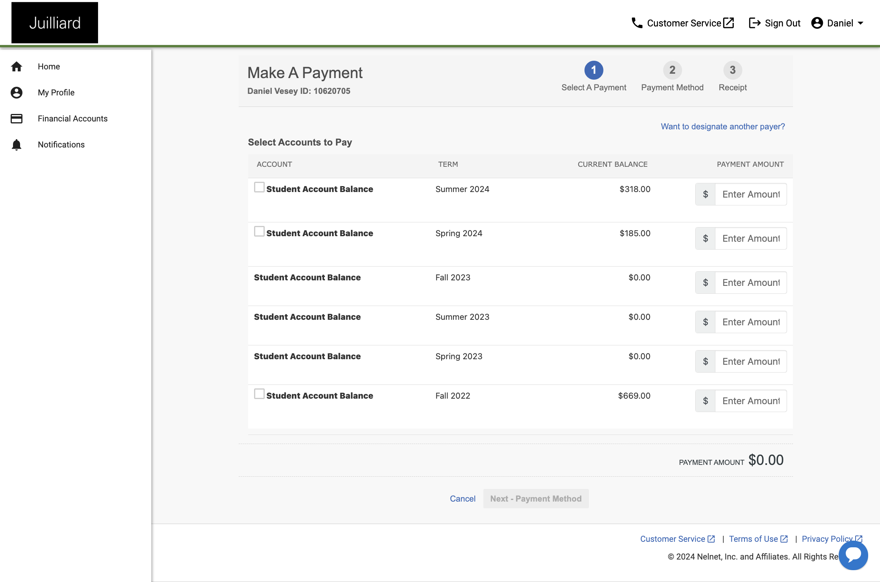Click the Fall 2023 Enter Amount field

(x=751, y=283)
